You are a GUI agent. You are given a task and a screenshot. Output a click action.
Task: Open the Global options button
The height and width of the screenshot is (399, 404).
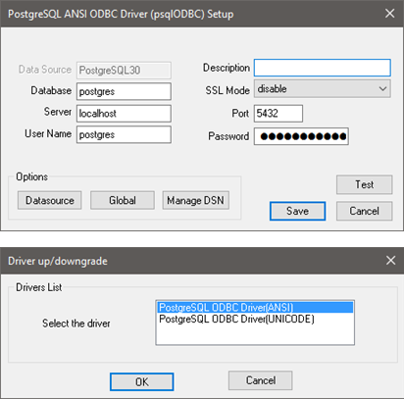coord(123,200)
